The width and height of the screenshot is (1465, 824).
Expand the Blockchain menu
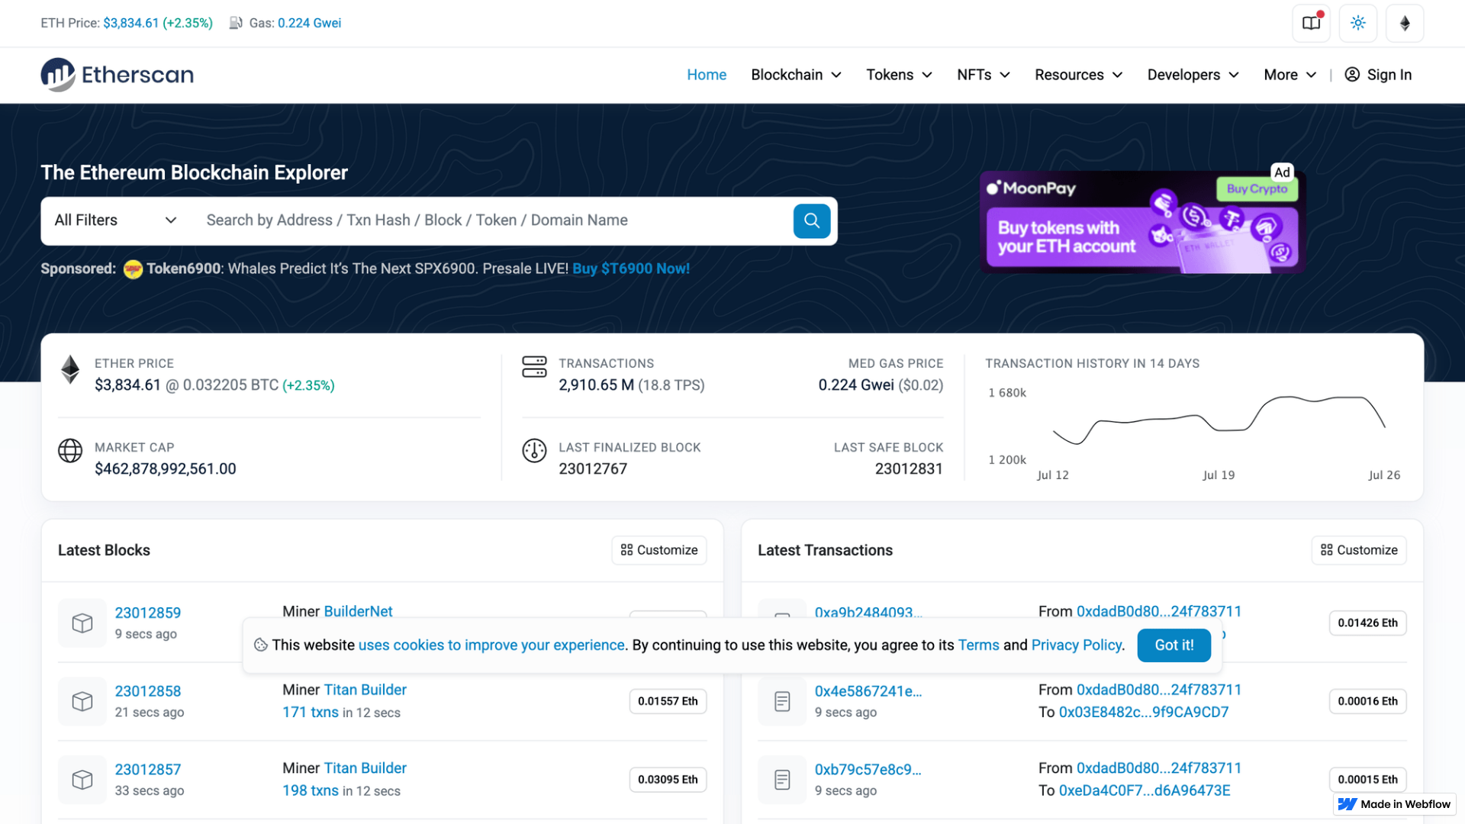coord(796,75)
